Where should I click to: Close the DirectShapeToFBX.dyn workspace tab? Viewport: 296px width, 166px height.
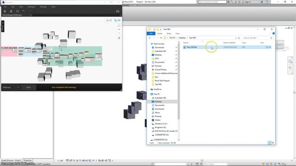(x=31, y=15)
